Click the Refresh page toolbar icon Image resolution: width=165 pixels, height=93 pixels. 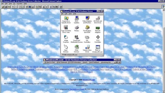click(x=23, y=7)
